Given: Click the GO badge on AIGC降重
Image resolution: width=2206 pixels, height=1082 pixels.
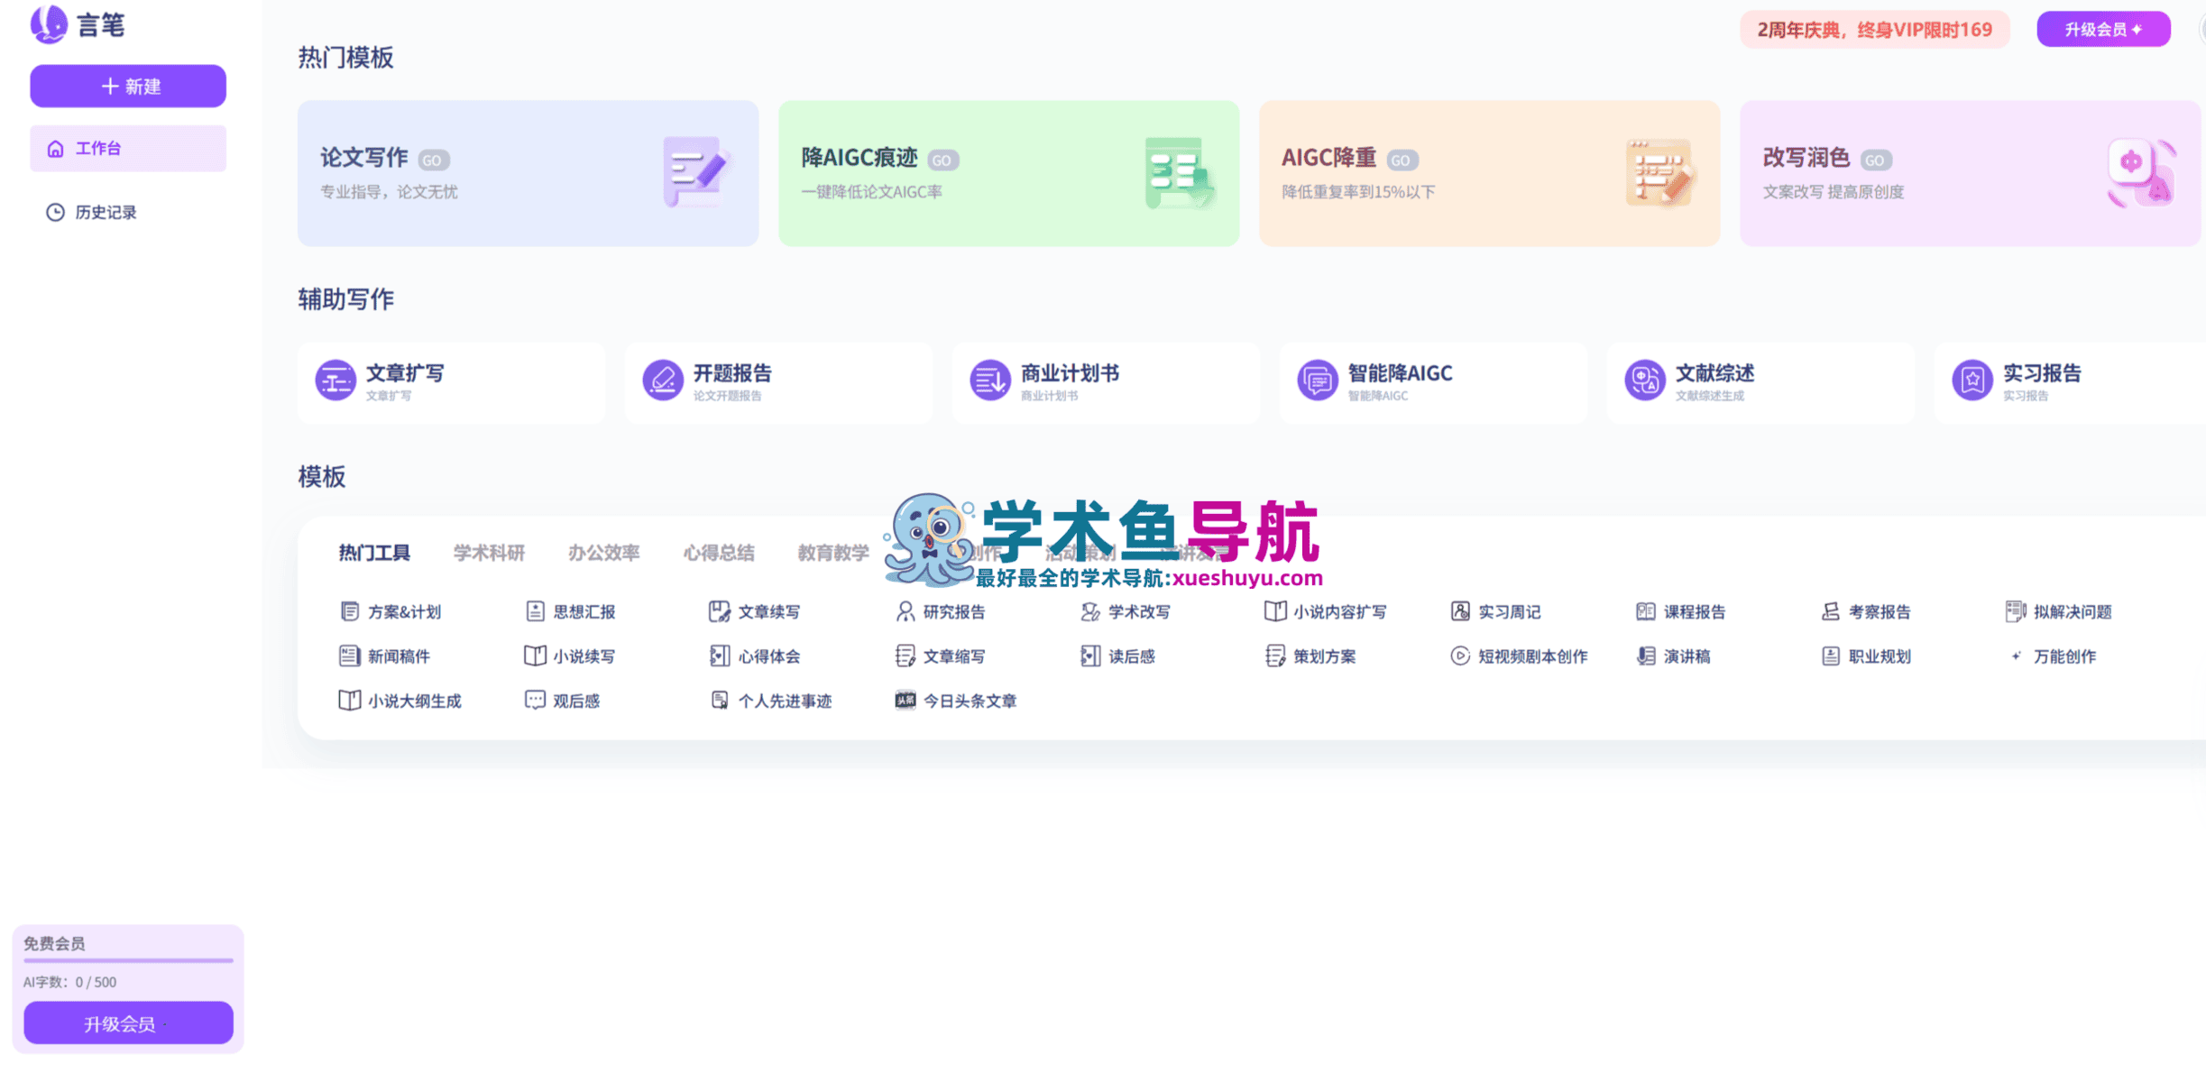Looking at the screenshot, I should pos(1402,160).
